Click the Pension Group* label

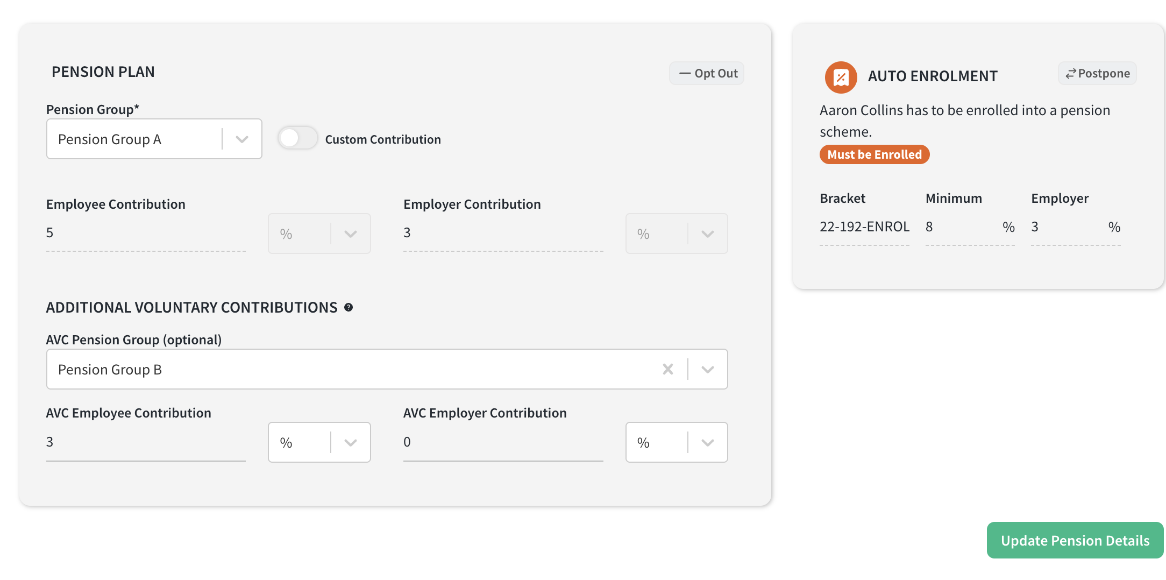(x=93, y=109)
